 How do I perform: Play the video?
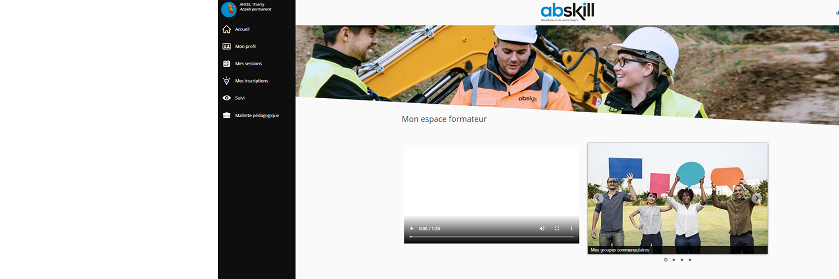[412, 229]
